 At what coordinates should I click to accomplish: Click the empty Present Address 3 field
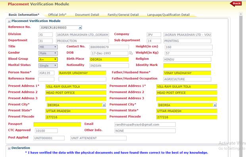tap(76, 99)
